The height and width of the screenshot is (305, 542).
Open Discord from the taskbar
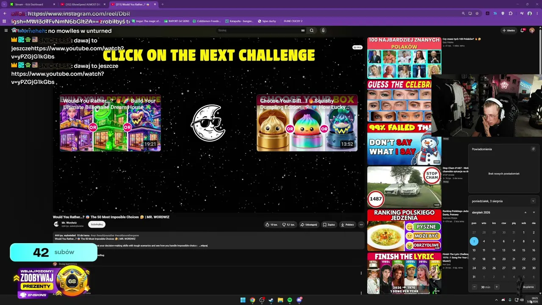click(299, 300)
